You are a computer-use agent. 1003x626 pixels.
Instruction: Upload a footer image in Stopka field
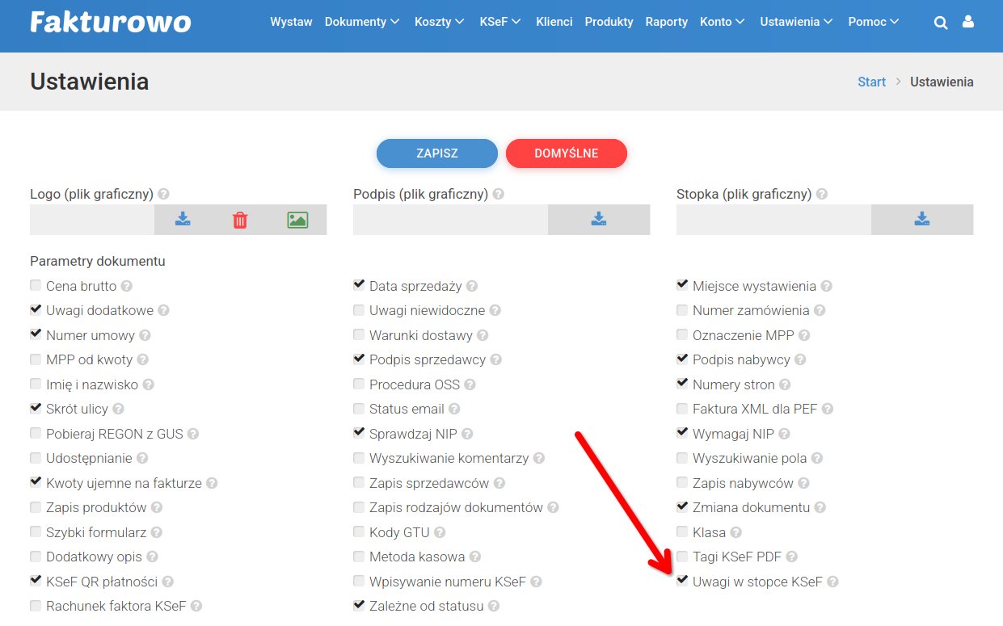(922, 220)
